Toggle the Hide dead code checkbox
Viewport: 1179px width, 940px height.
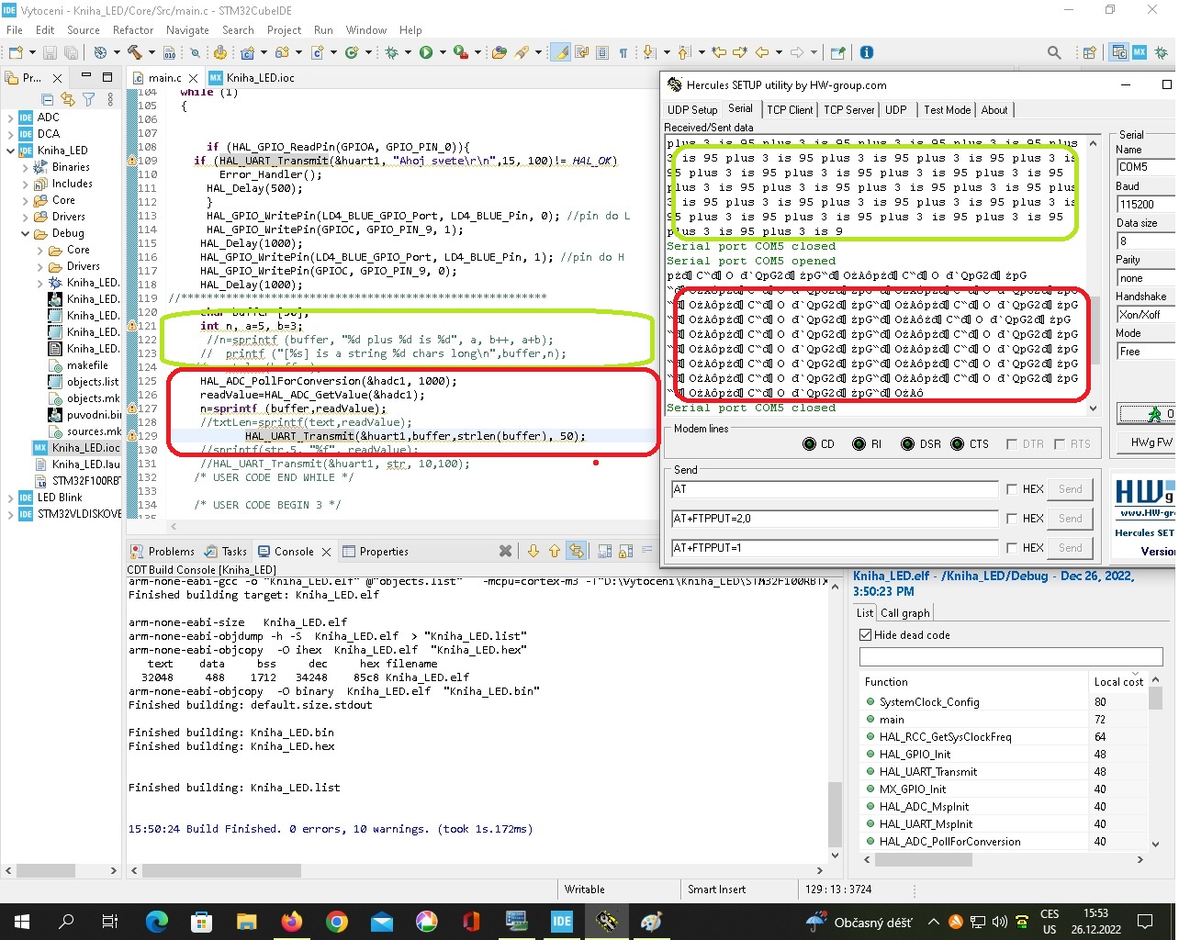865,634
